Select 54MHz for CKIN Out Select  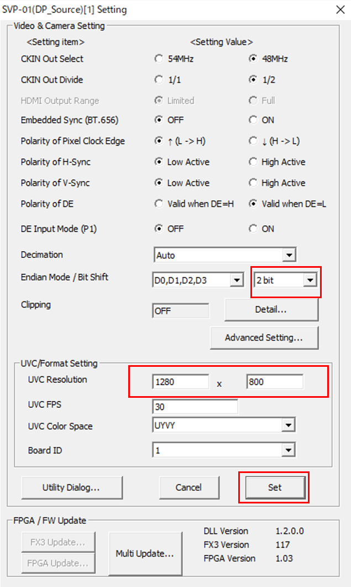159,59
